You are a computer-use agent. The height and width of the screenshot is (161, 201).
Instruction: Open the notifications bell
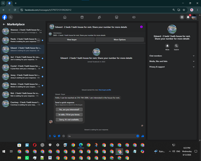[188, 17]
